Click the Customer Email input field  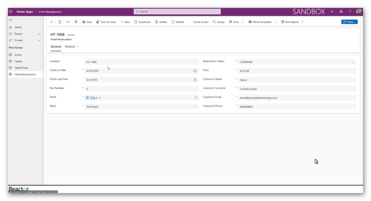point(296,98)
